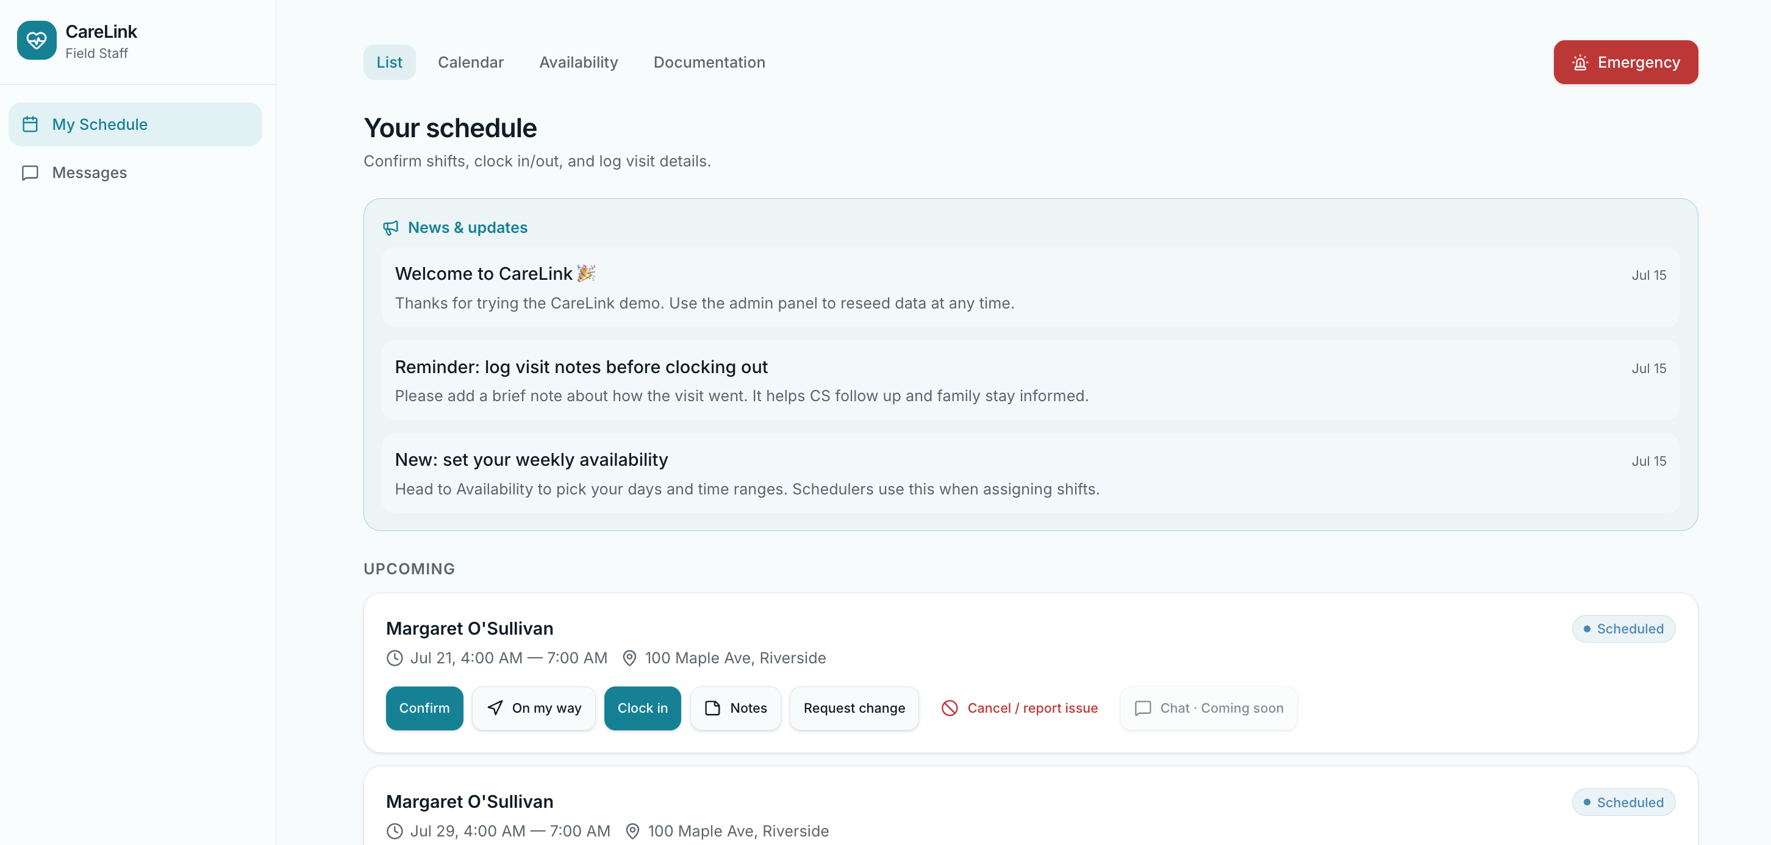
Task: Open the Calendar tab
Action: pos(471,63)
